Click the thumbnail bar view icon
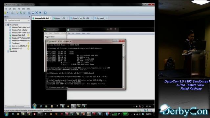 tap(33, 13)
